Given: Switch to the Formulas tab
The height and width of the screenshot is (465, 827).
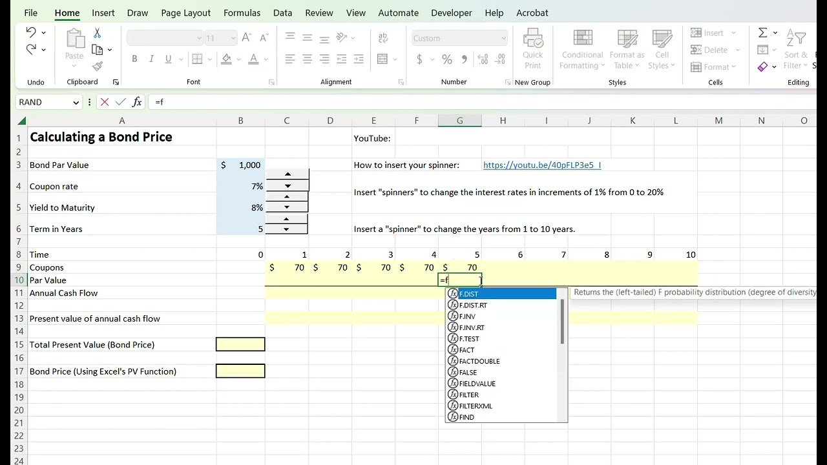Looking at the screenshot, I should [242, 13].
